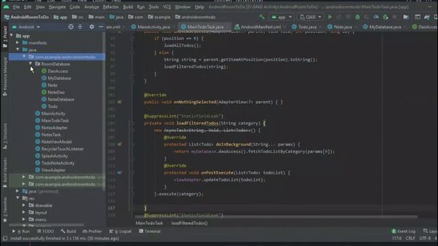438x246 pixels.
Task: Expand the manifests folder
Action: (18, 42)
